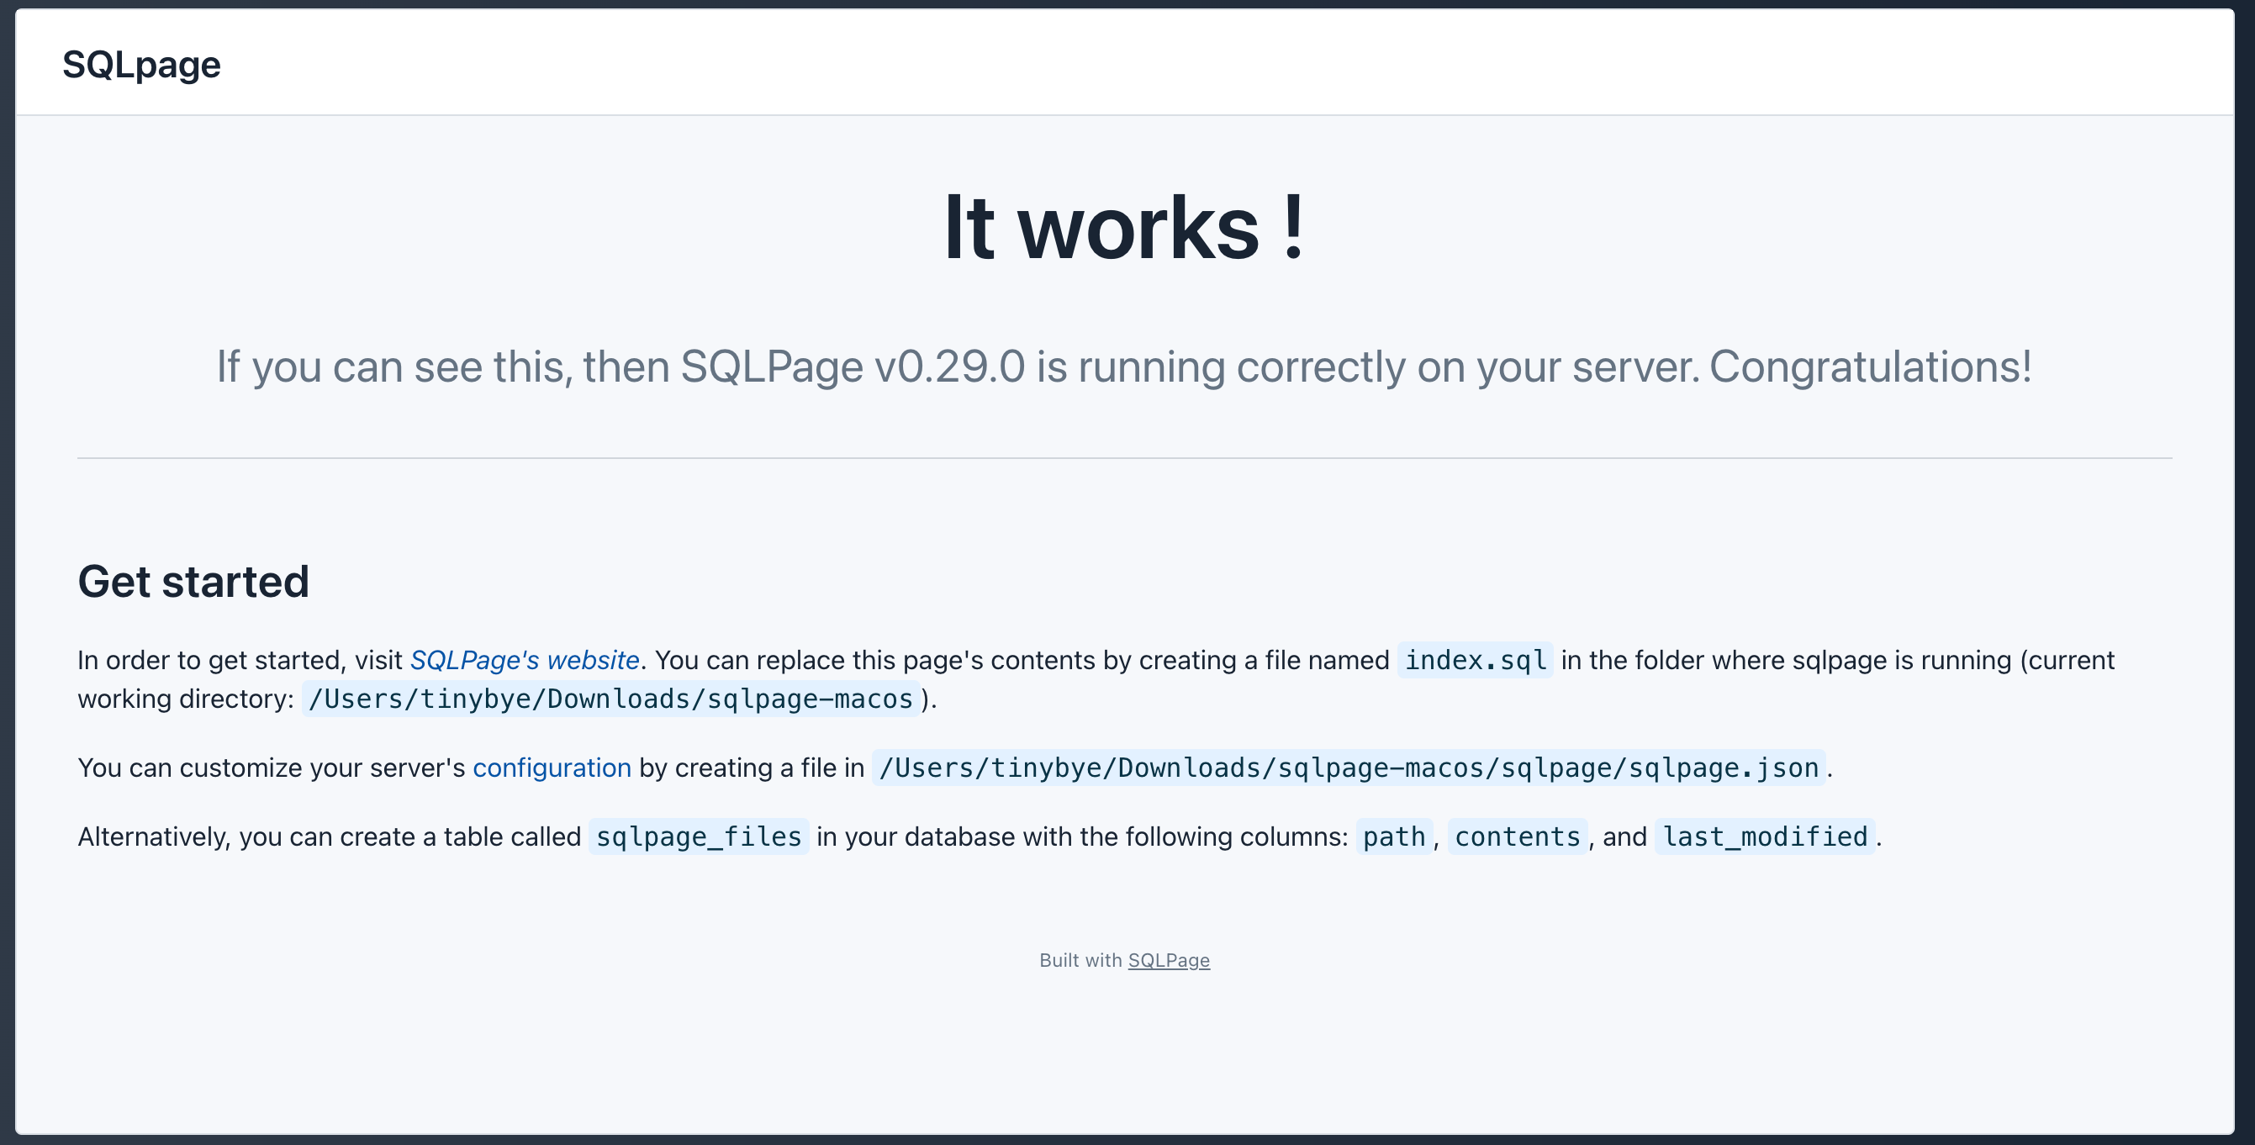Click the 'contents' column code label

[1517, 836]
